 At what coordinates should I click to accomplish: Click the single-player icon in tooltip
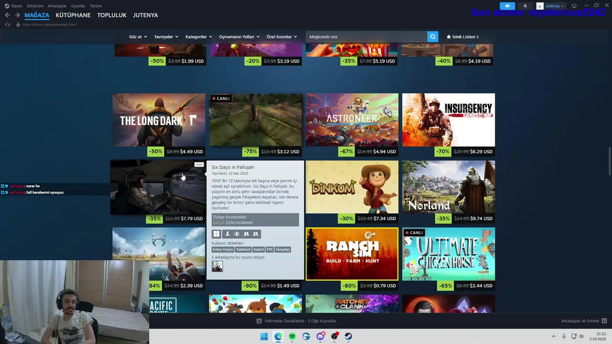point(228,234)
